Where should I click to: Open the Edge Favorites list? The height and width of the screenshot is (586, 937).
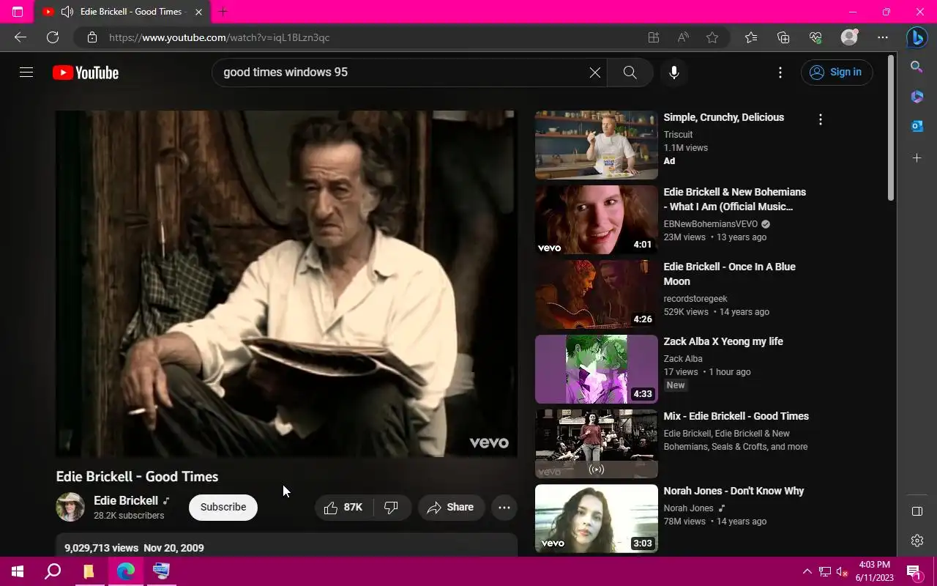coord(751,37)
